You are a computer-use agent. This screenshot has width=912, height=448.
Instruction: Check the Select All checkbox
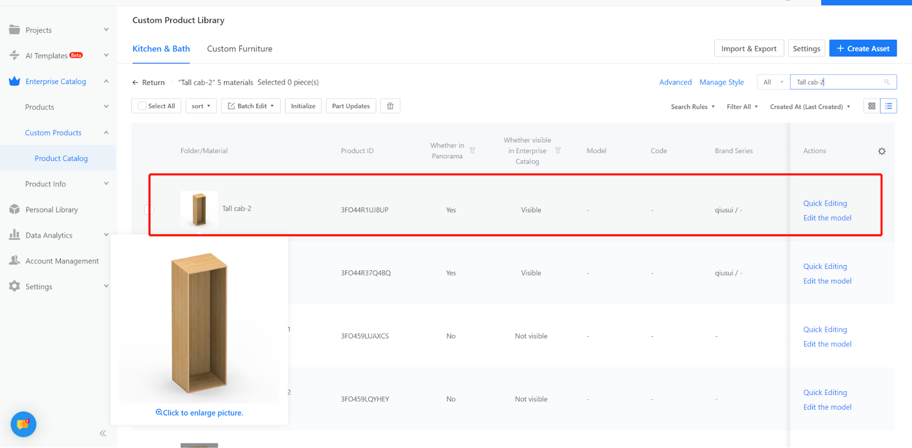[142, 106]
